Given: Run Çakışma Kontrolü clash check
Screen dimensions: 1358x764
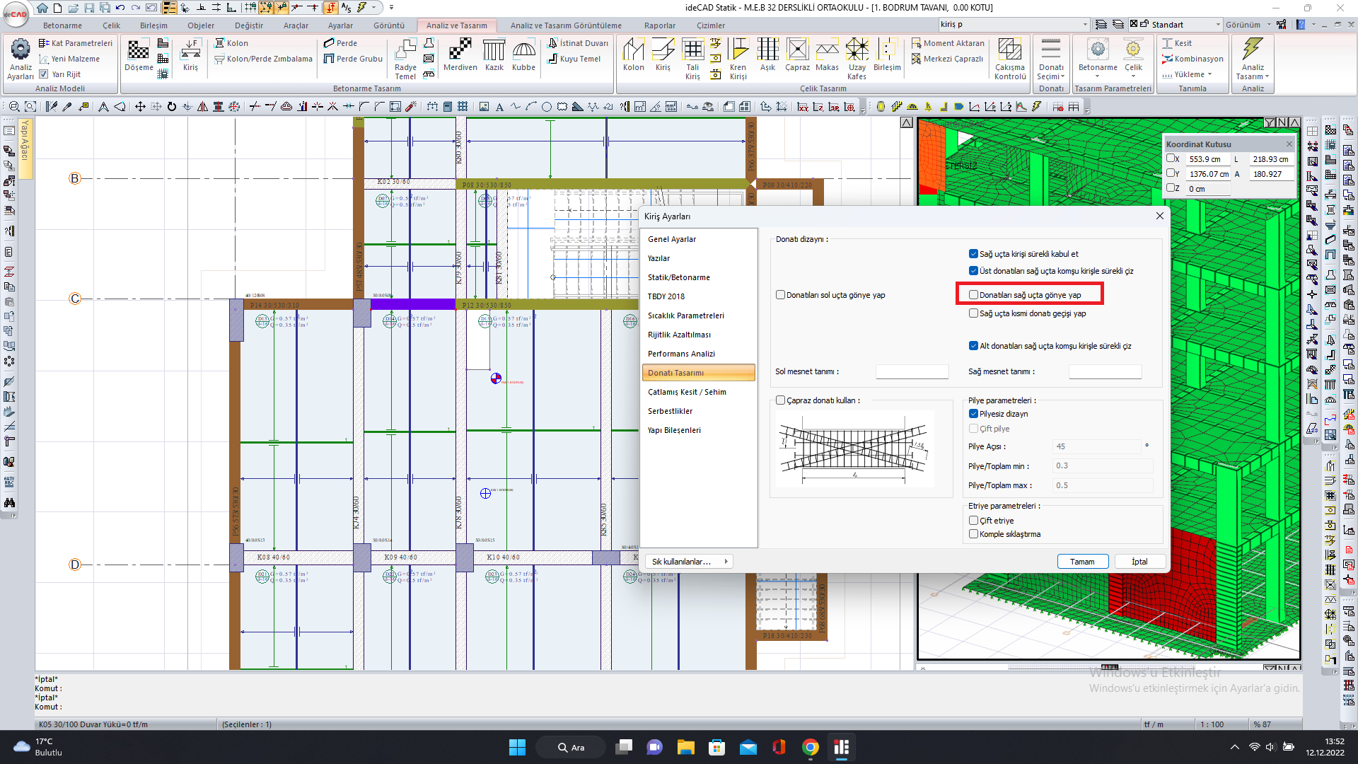Looking at the screenshot, I should 1010,59.
